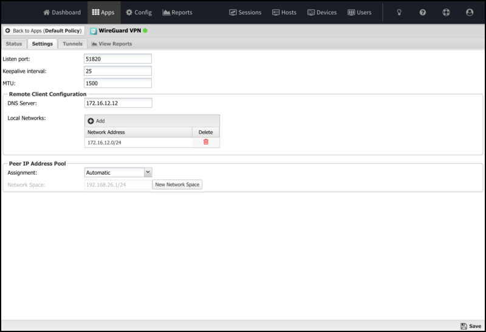Generate a New Network Space

coord(177,185)
